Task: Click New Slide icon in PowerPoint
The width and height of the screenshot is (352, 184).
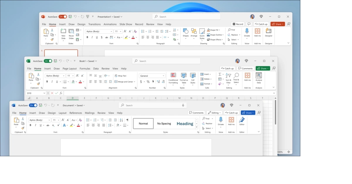Action: 63,31
